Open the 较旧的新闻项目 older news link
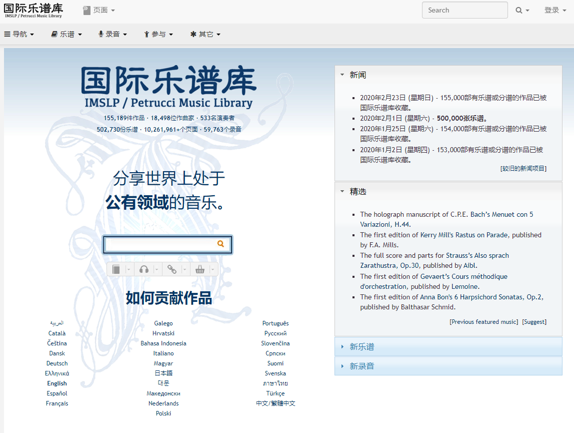The width and height of the screenshot is (574, 433). 523,168
